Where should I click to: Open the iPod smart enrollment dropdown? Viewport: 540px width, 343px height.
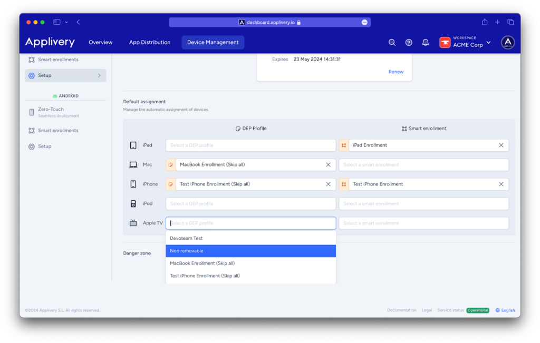(x=423, y=204)
